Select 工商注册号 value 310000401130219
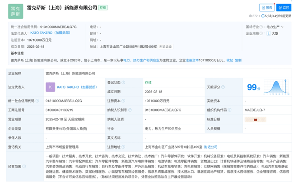Image resolution: width=298 pixels, height=182 pixels. click(59, 110)
